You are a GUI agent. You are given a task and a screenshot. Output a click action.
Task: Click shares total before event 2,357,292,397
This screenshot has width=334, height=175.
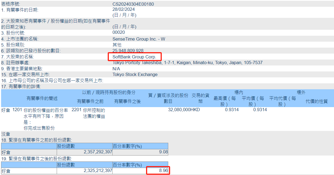click(98, 152)
